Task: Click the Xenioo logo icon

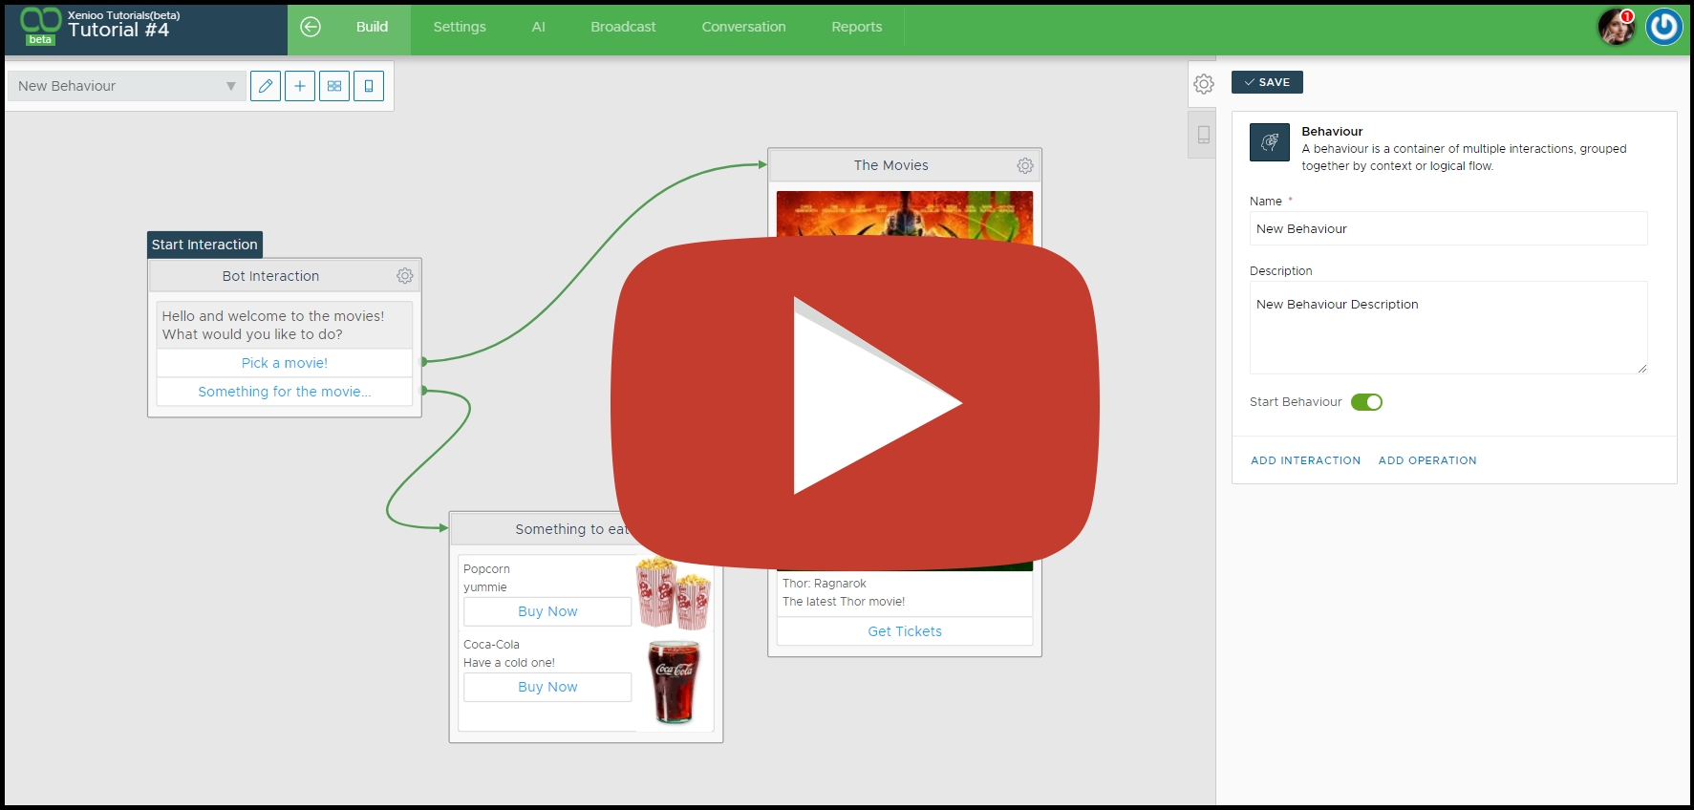Action: 40,25
